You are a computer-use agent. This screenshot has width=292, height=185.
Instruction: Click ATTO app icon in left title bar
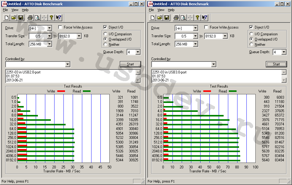4,4
